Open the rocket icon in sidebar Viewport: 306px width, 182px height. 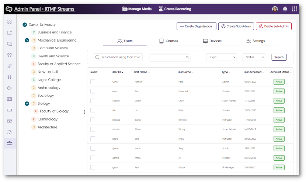(9, 66)
